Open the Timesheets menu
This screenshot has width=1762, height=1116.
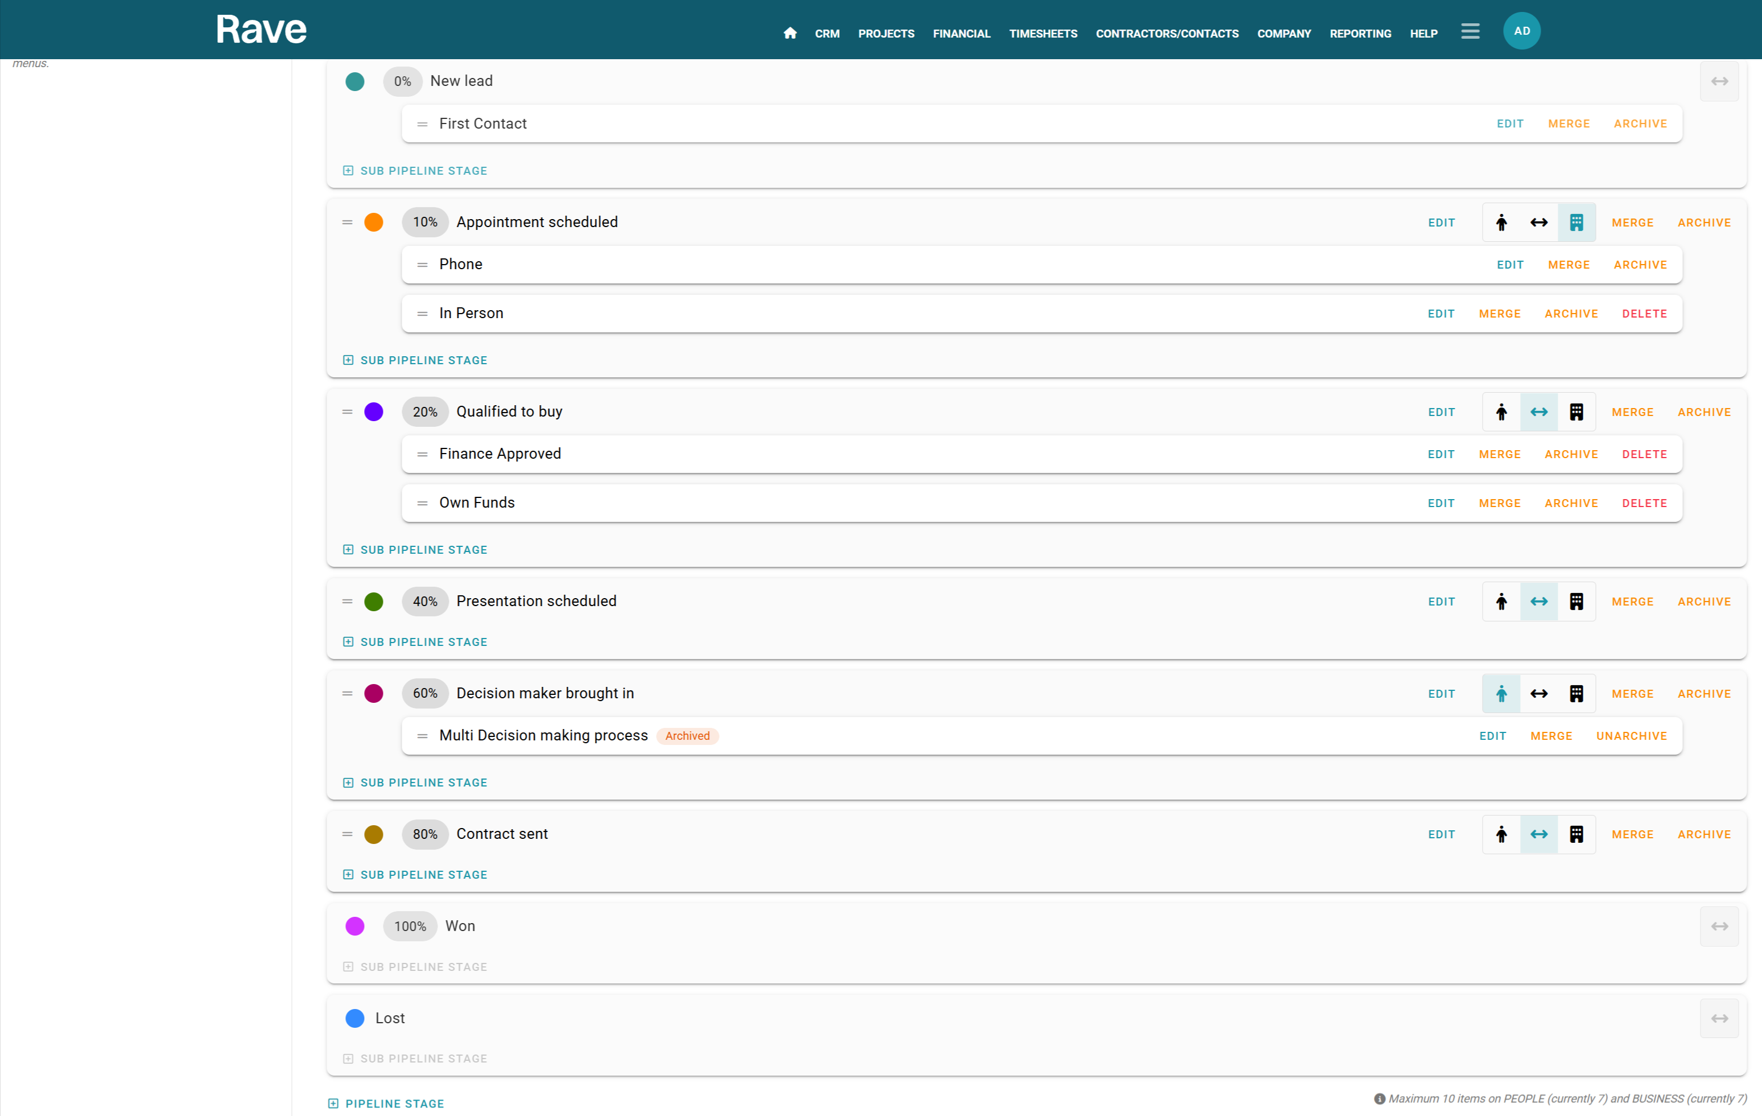[x=1043, y=34]
